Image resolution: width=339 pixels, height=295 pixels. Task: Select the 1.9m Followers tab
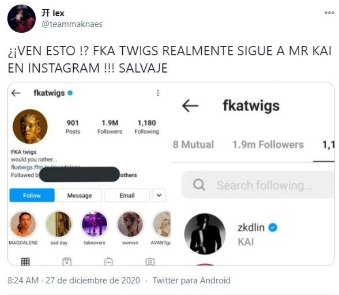click(x=268, y=144)
